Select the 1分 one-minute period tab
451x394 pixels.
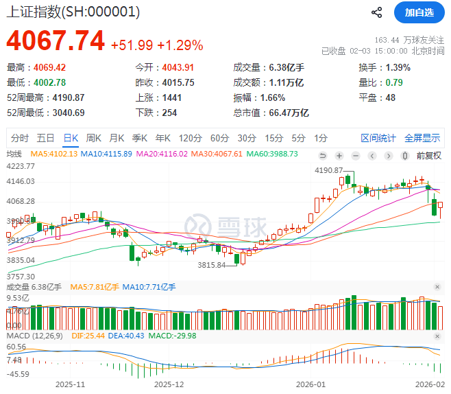coord(320,137)
